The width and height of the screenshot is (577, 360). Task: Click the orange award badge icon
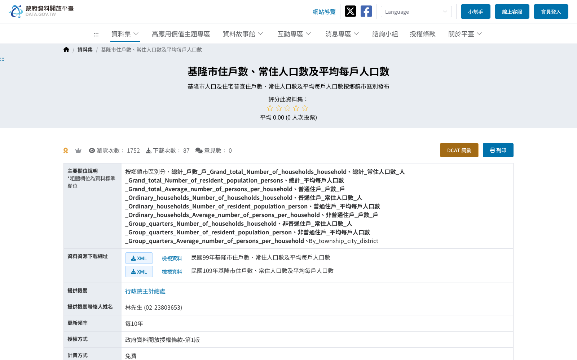tap(66, 150)
